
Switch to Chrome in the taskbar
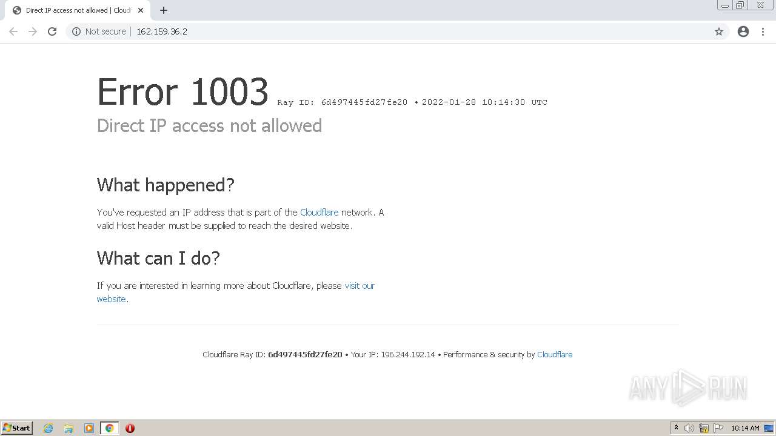coord(109,428)
